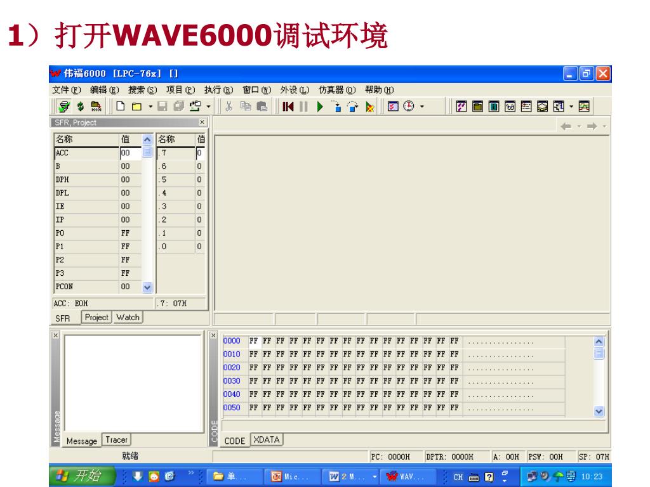Open a file with the folder icon
The width and height of the screenshot is (650, 487).
136,107
